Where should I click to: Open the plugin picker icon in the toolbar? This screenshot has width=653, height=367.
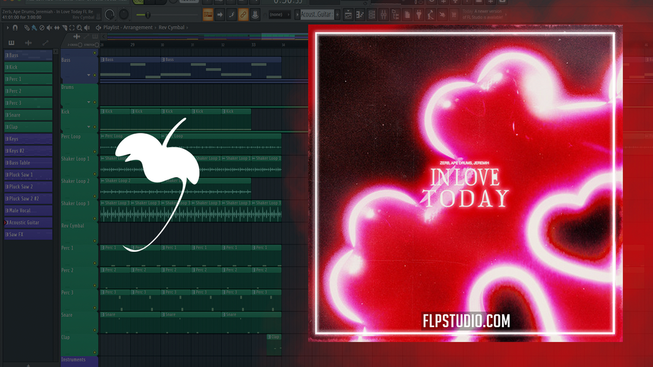(419, 14)
